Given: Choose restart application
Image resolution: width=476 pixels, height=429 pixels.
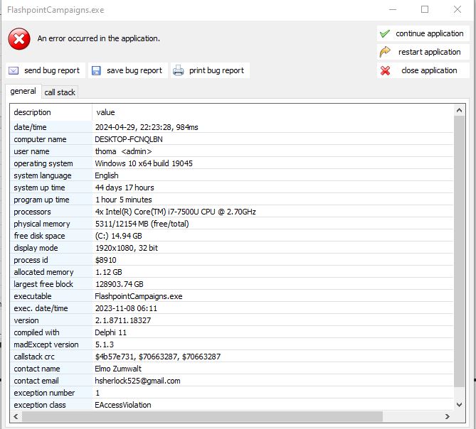Looking at the screenshot, I should [x=423, y=52].
